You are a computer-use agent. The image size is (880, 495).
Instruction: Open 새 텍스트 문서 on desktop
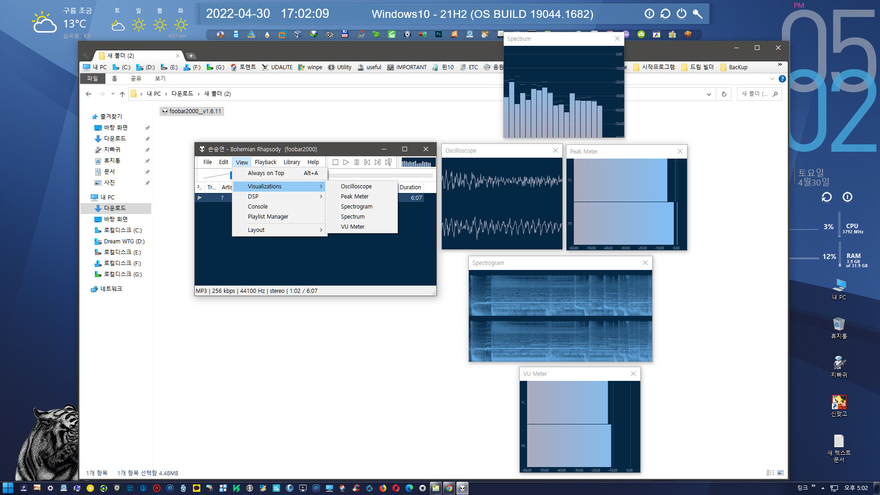(x=839, y=448)
